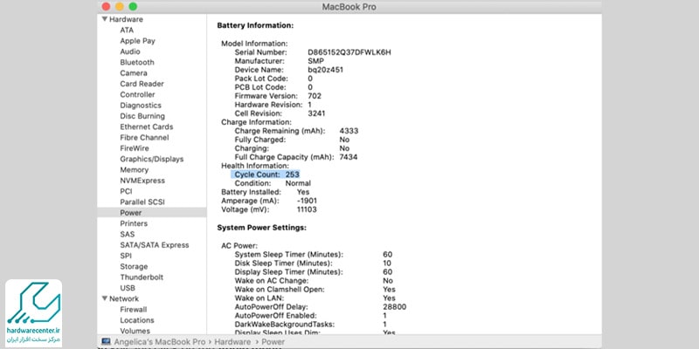Open Locations under Network
The height and width of the screenshot is (349, 699).
(x=137, y=320)
